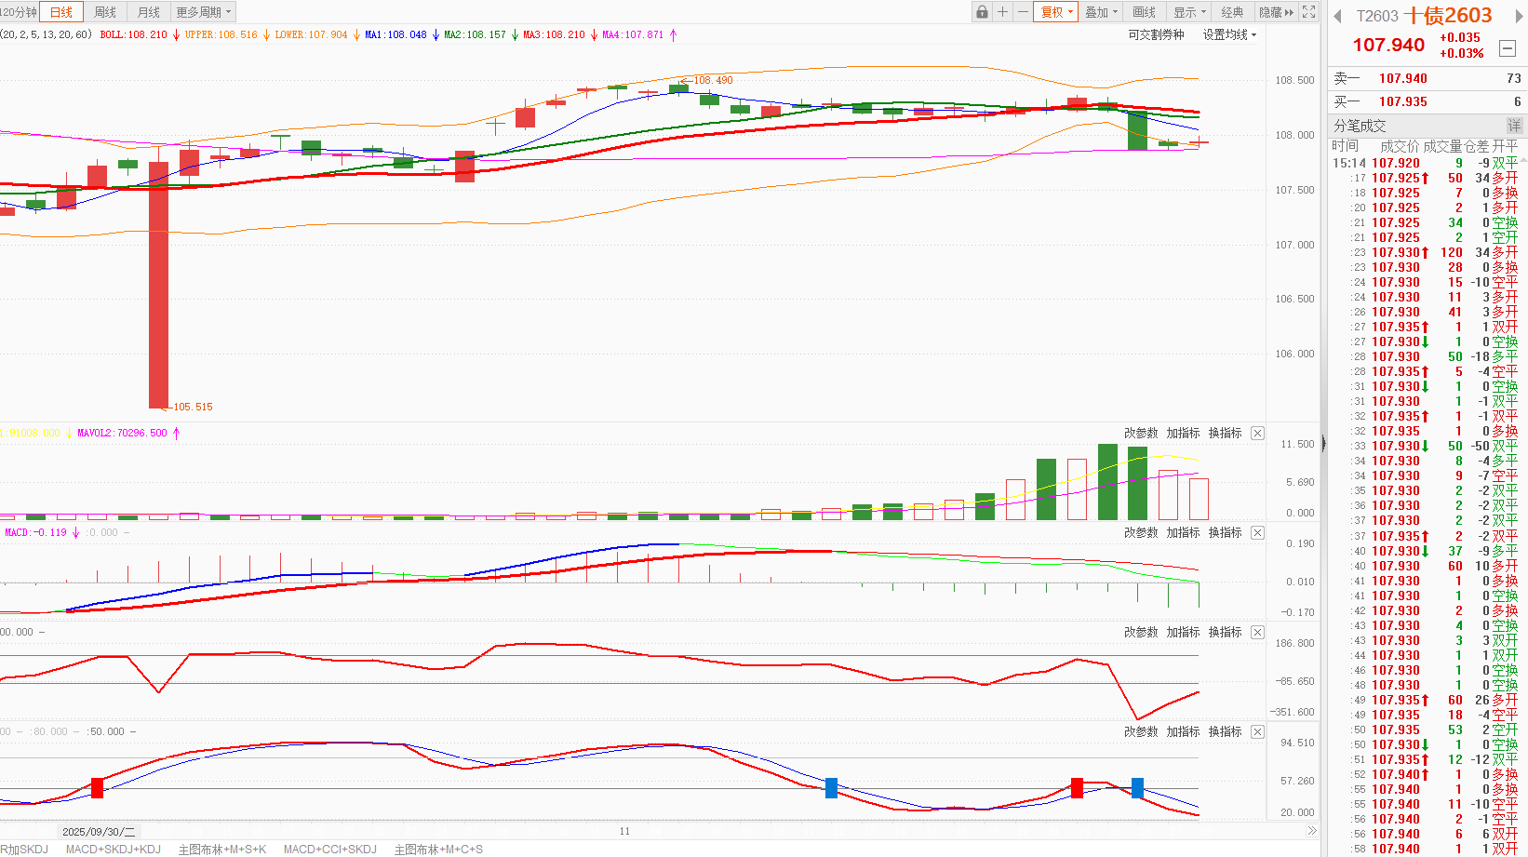The width and height of the screenshot is (1528, 857).
Task: Select MACD+CCI+SKDJ template
Action: pyautogui.click(x=329, y=849)
